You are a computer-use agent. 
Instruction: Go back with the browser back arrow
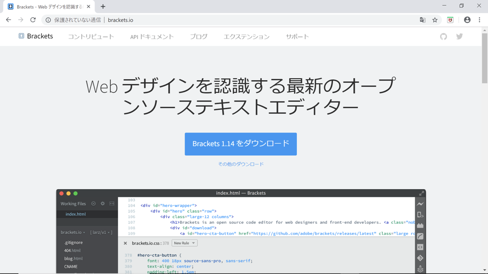point(9,20)
